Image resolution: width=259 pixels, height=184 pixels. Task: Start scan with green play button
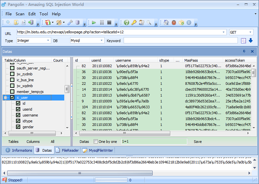[x=94, y=23]
